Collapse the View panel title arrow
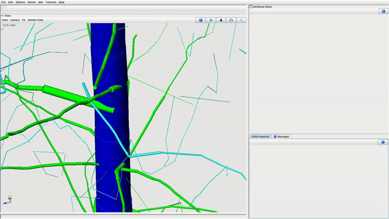The width and height of the screenshot is (389, 219). click(x=2, y=16)
